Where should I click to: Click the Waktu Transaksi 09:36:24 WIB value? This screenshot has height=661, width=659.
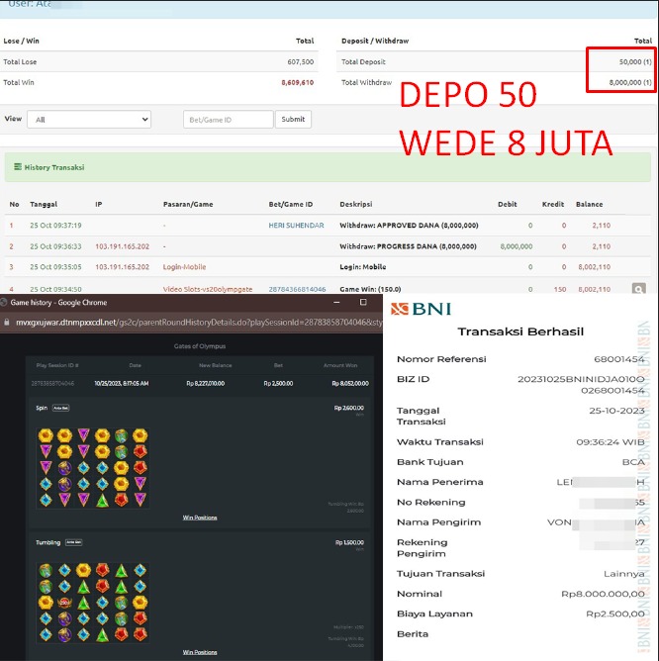(x=611, y=442)
